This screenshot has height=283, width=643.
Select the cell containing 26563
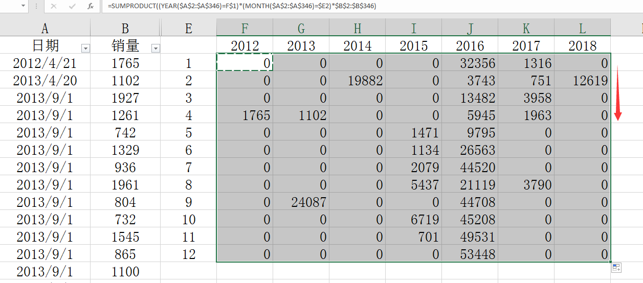pyautogui.click(x=470, y=150)
